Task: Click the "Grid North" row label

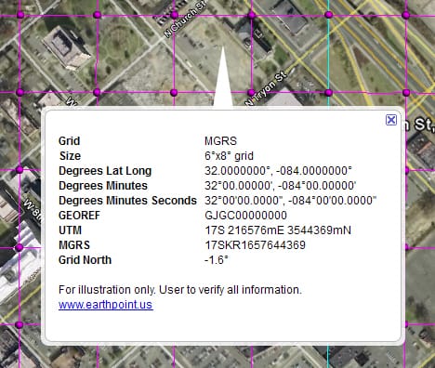Action: (x=85, y=260)
